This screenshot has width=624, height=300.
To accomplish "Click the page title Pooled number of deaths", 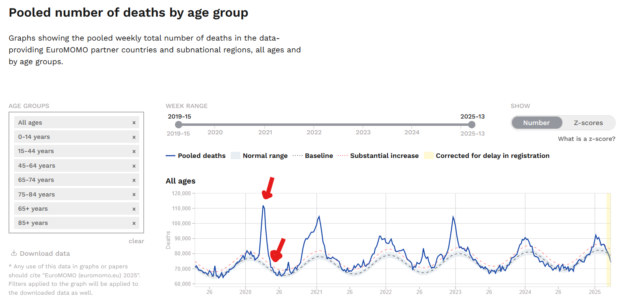I will click(128, 13).
